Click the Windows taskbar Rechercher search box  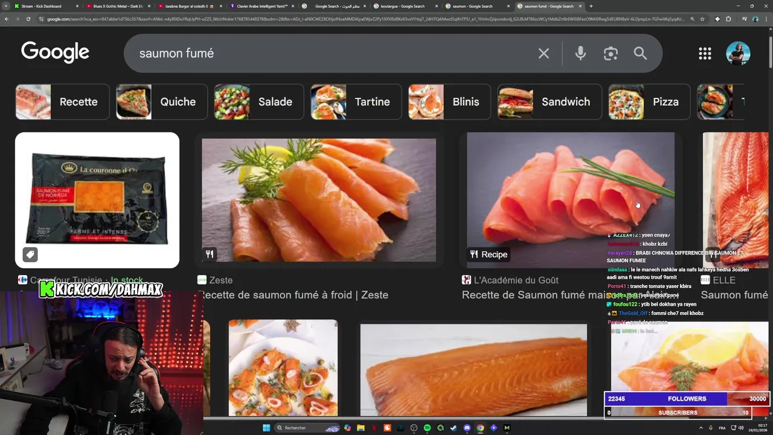click(x=307, y=428)
